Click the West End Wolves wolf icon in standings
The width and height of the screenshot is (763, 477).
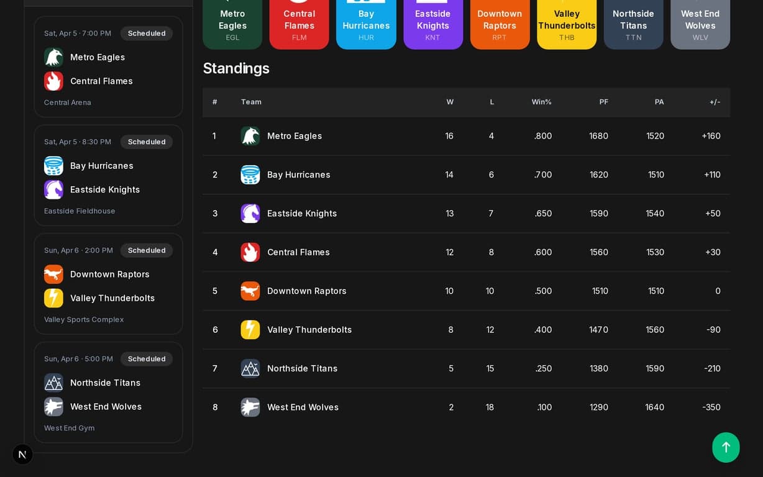point(250,407)
